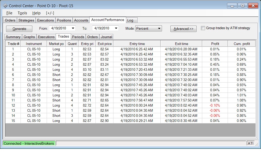Select the Account Performance tab
This screenshot has width=261, height=161.
(108, 20)
